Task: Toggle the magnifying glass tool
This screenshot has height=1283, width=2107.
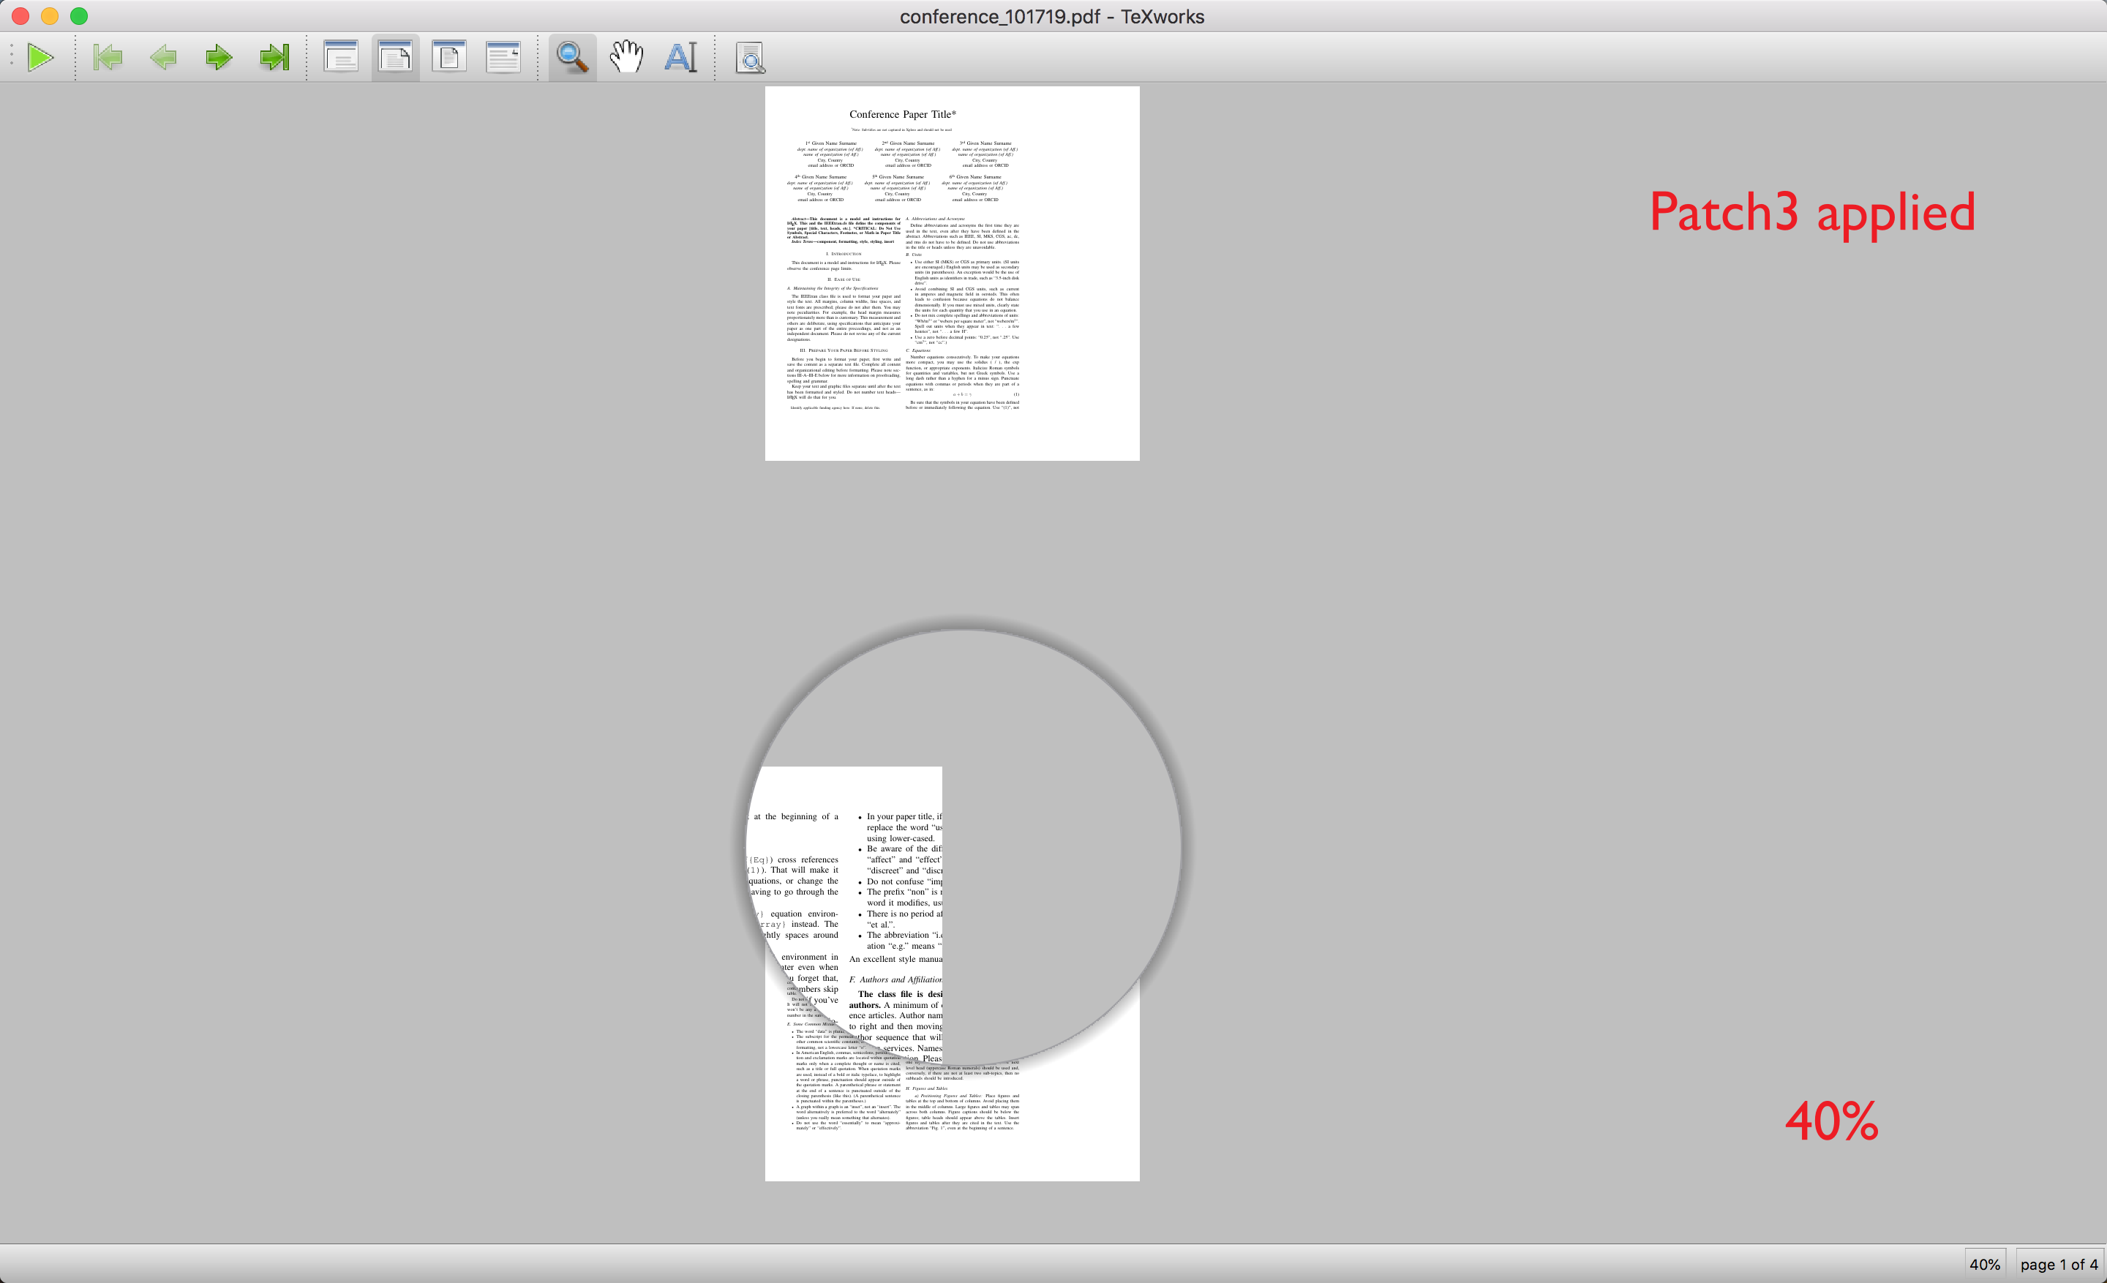Action: click(x=571, y=57)
